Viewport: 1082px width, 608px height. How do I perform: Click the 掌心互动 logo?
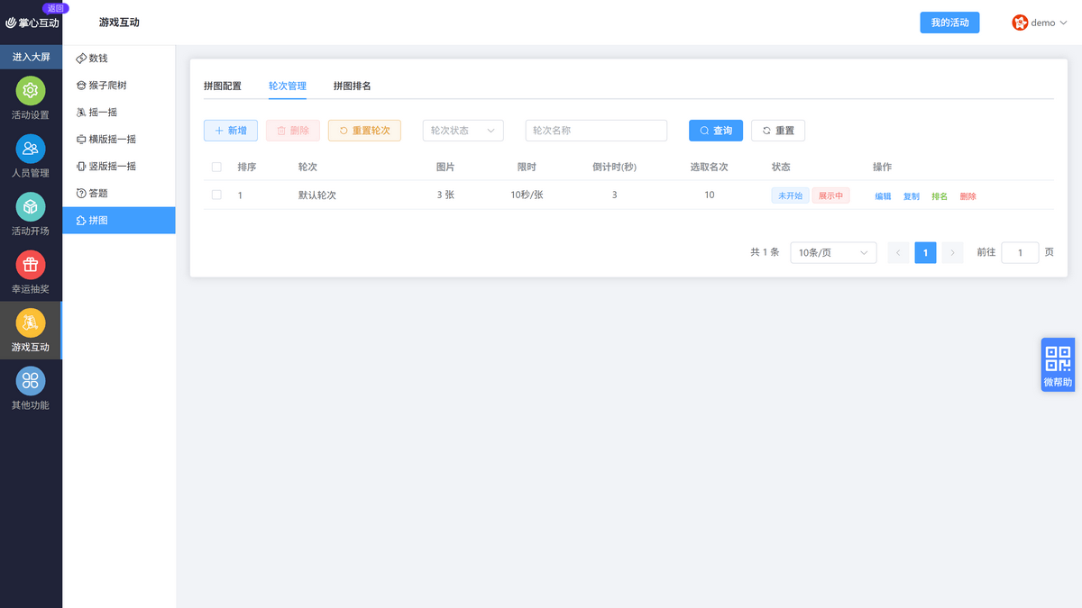(x=32, y=23)
